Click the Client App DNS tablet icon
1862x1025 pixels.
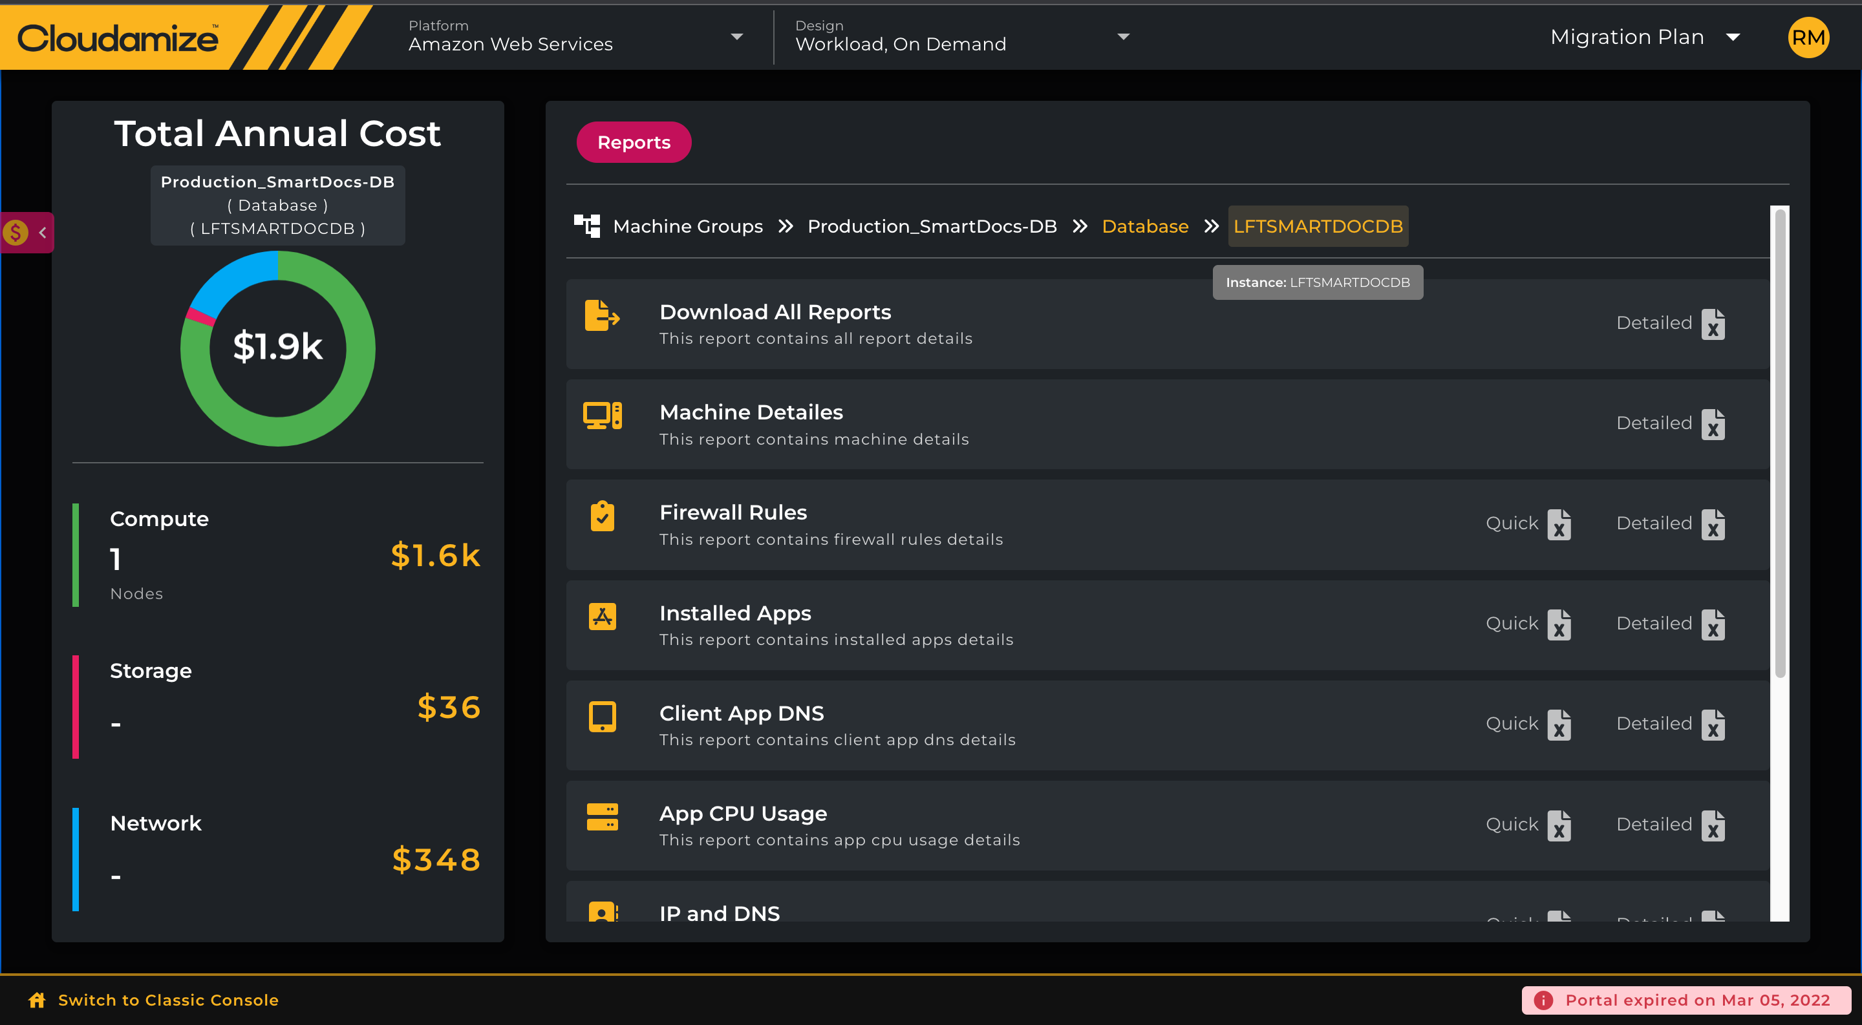[x=602, y=717]
